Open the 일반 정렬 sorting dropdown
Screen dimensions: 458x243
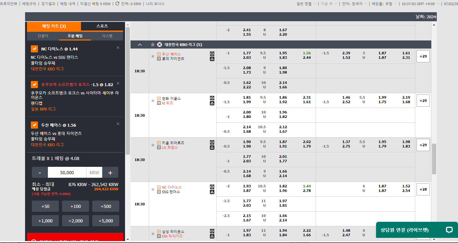coord(306,4)
